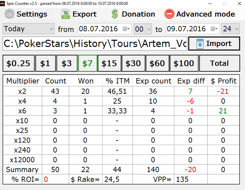Image resolution: width=245 pixels, height=190 pixels.
Task: Open the calendar picker for the from date
Action: 126,29
